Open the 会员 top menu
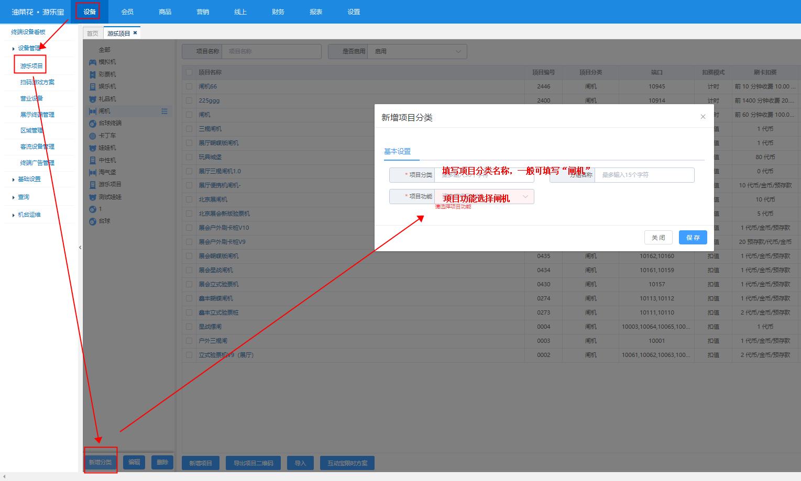 (127, 12)
